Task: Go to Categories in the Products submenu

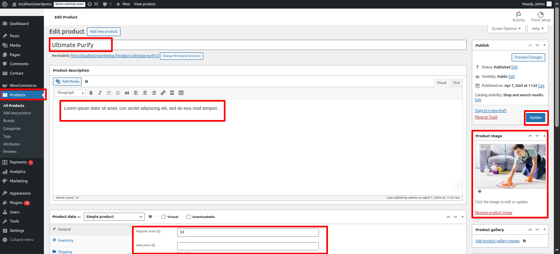Action: tap(12, 129)
